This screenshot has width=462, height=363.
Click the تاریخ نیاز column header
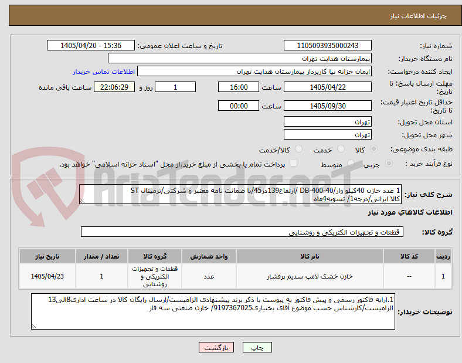pyautogui.click(x=47, y=256)
